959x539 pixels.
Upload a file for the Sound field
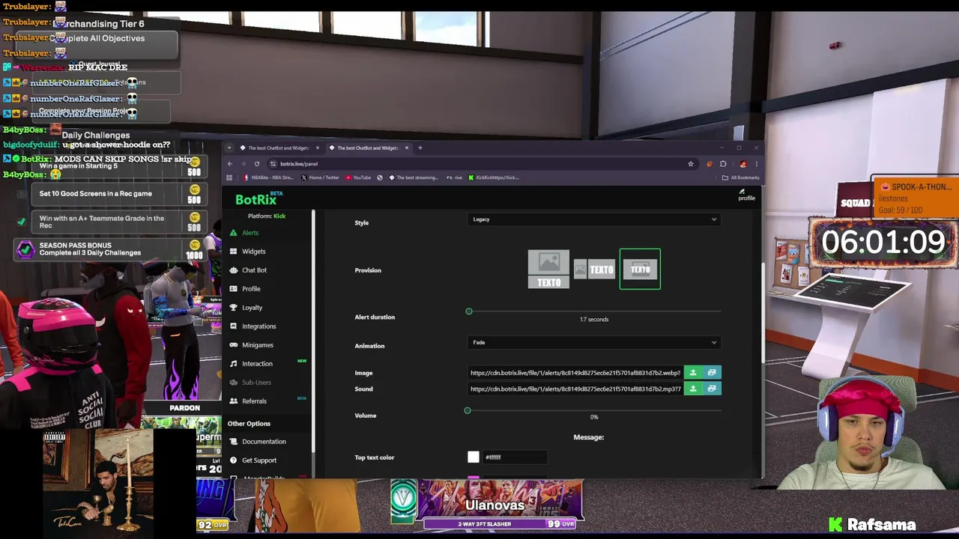point(693,389)
